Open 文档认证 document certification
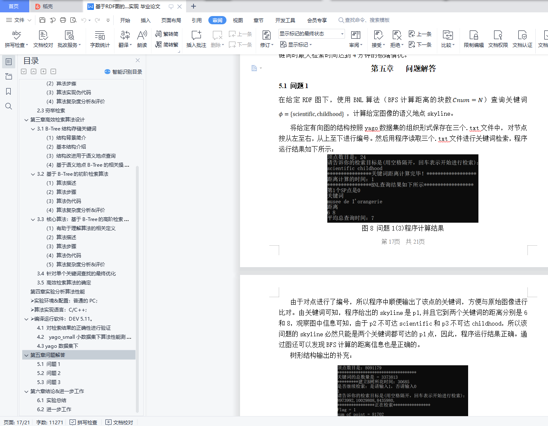This screenshot has height=426, width=548. (522, 39)
